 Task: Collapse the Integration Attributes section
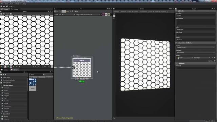[x=176, y=43]
